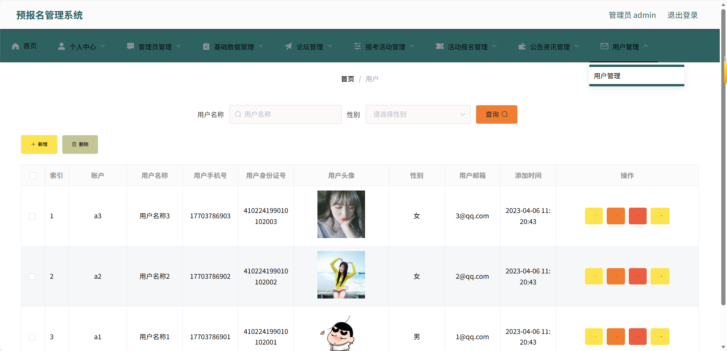Click the search icon in 用户名称 field
Image resolution: width=727 pixels, height=351 pixels.
click(x=238, y=114)
